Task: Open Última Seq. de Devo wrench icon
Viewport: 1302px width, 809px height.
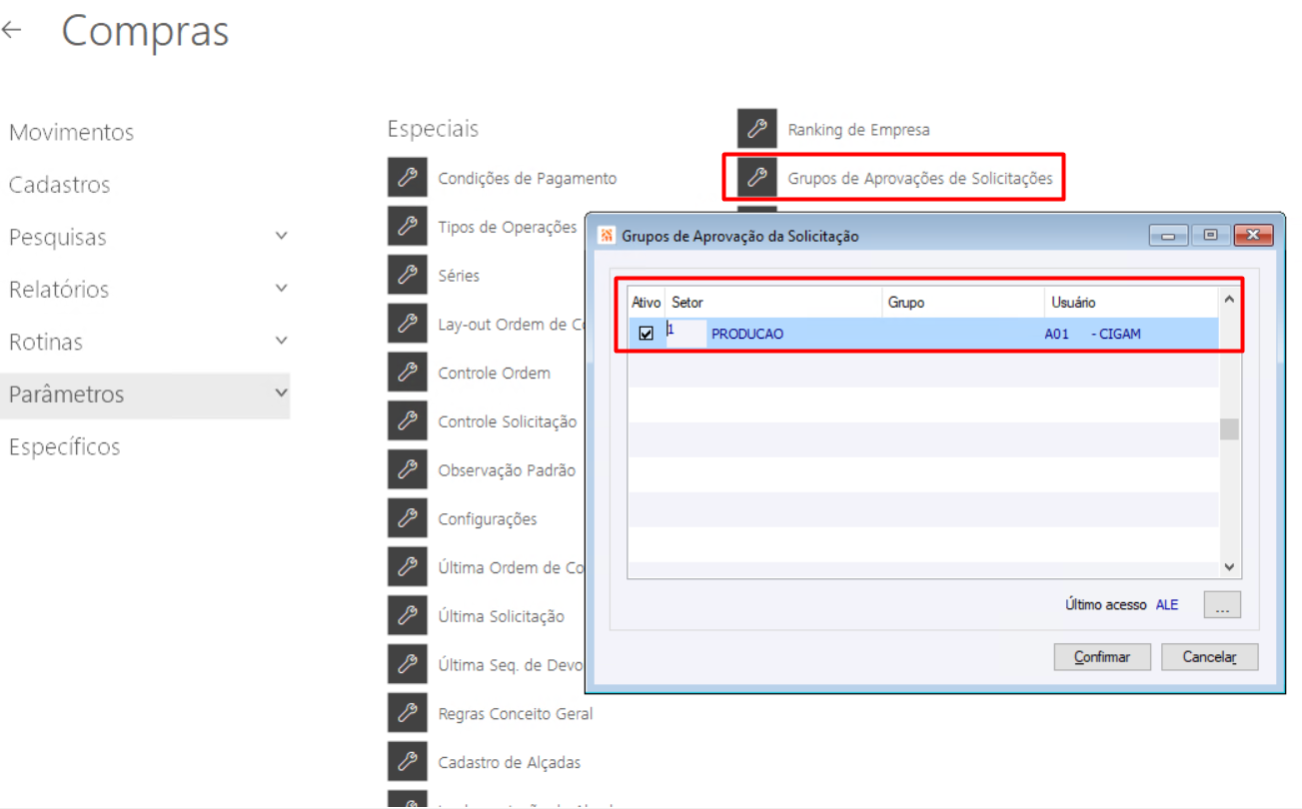Action: (407, 665)
